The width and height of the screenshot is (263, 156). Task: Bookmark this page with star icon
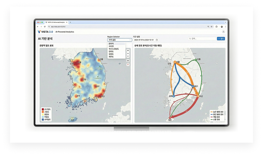(212, 26)
